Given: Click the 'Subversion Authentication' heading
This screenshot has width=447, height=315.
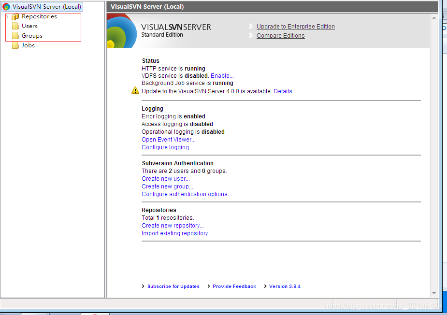Looking at the screenshot, I should point(178,163).
